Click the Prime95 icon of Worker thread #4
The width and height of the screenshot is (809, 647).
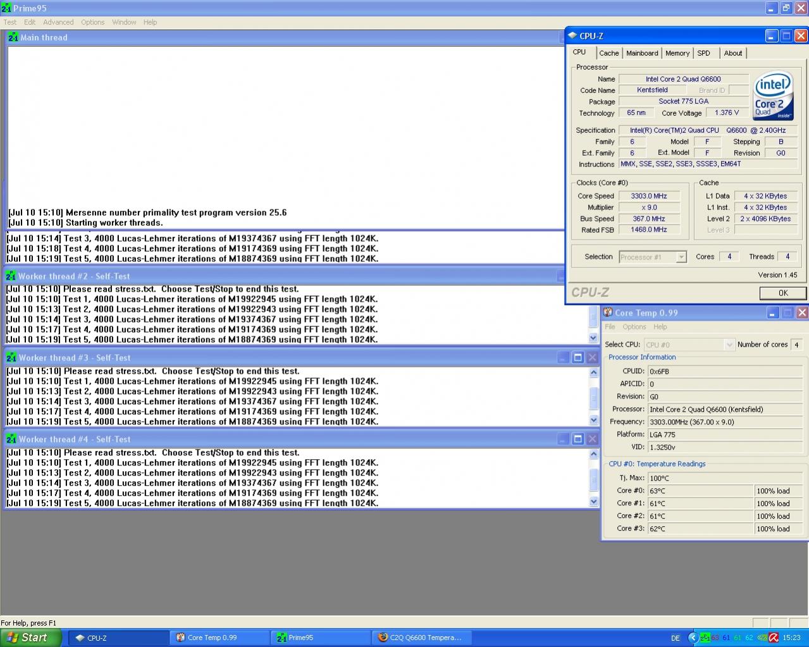pos(11,439)
